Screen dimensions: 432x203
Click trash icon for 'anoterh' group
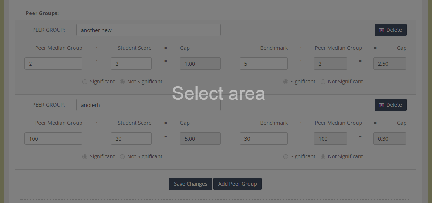tap(381, 105)
